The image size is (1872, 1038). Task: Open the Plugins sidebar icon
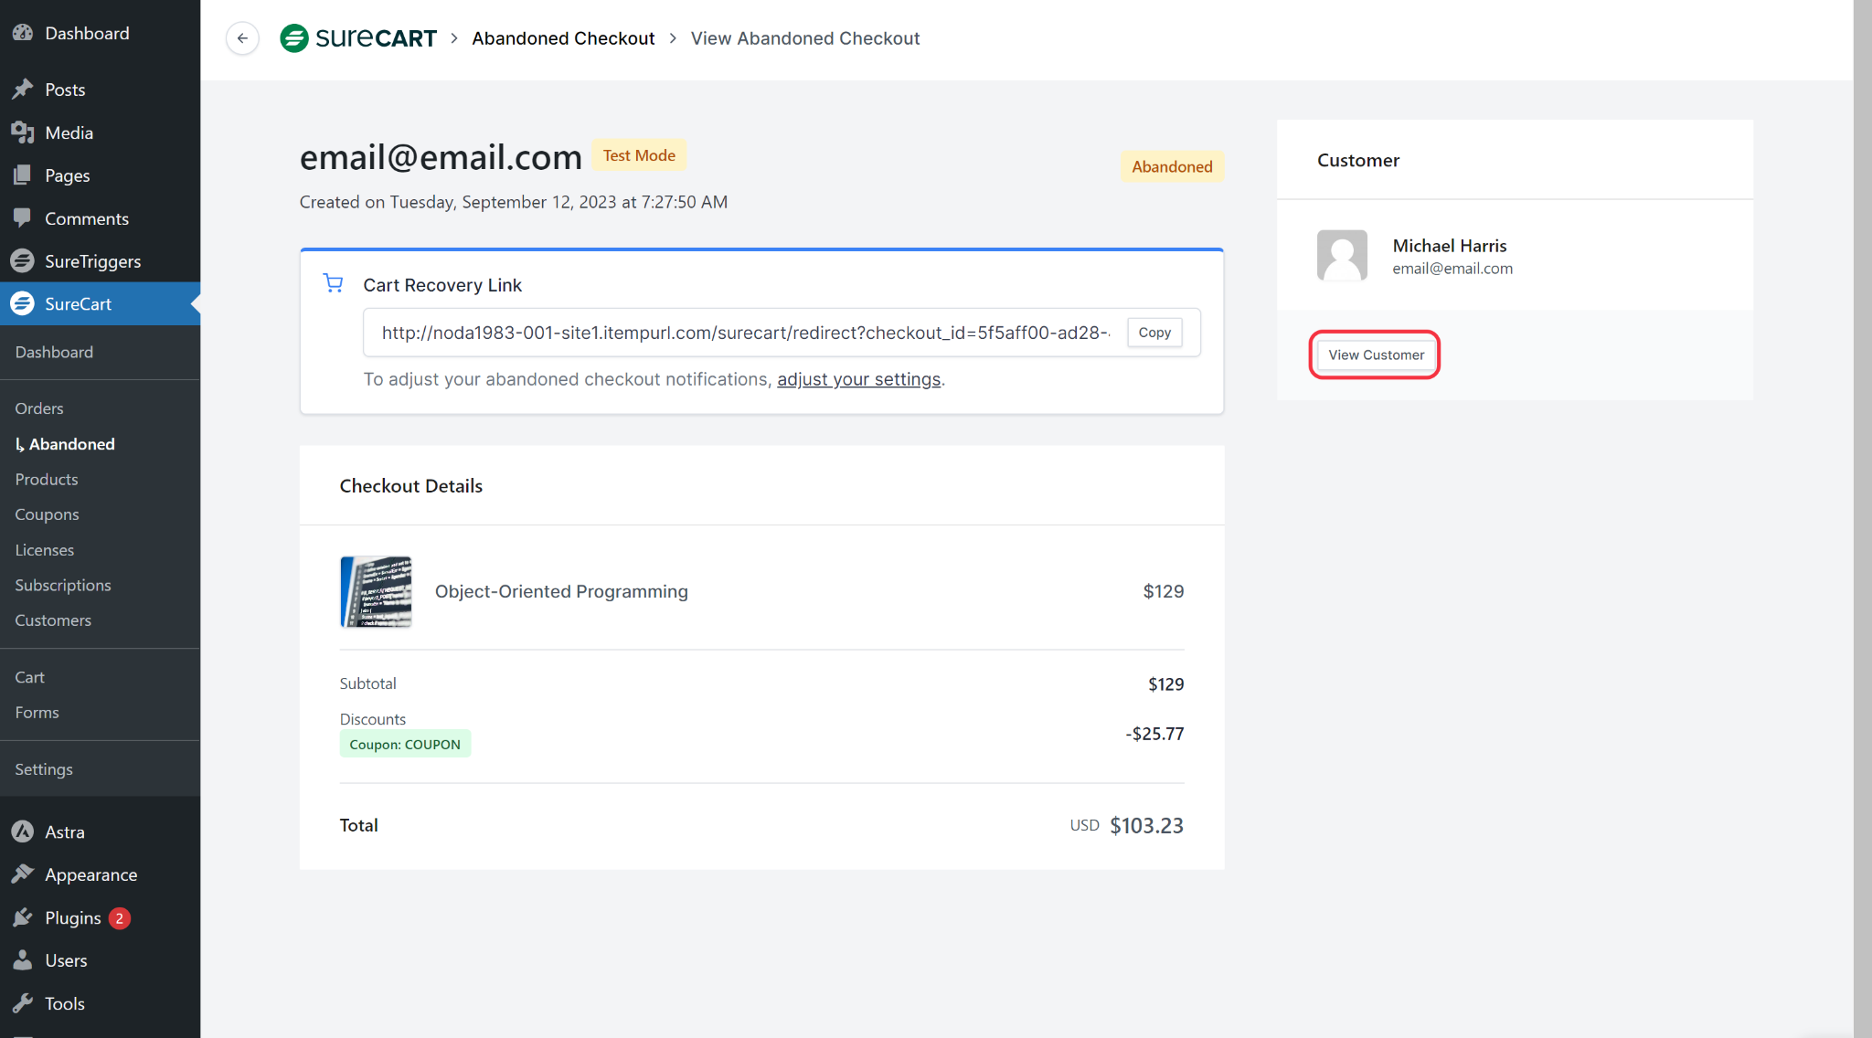(23, 917)
